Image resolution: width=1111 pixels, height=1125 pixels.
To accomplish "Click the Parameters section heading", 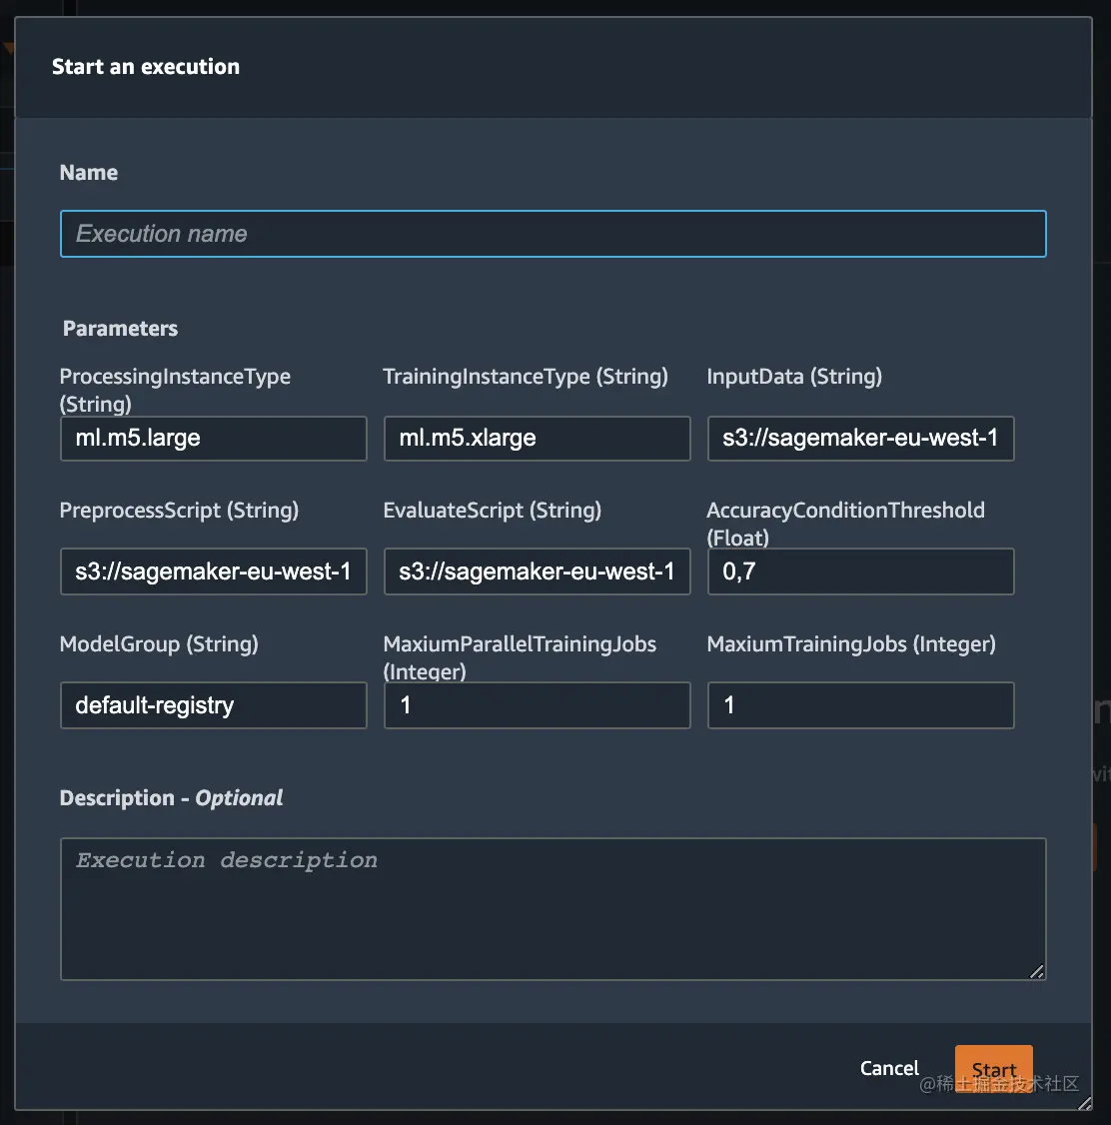I will [120, 329].
